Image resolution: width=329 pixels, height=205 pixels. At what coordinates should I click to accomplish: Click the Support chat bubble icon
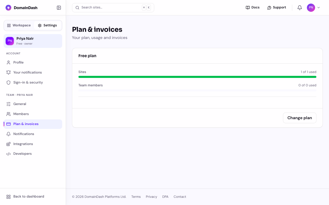point(269,8)
